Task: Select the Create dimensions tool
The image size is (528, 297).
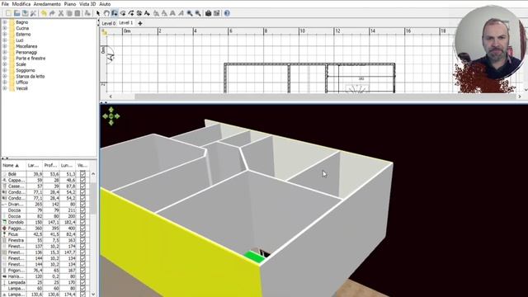Action: (x=139, y=13)
